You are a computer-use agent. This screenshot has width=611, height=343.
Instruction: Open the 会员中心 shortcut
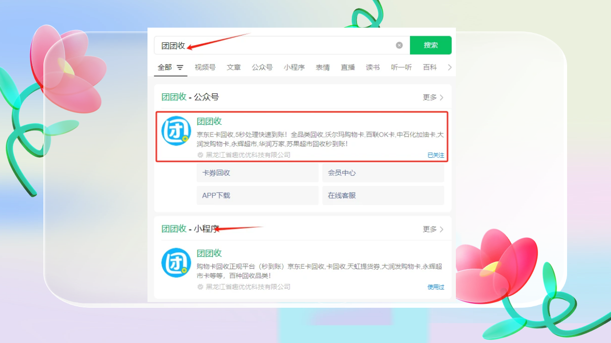(383, 173)
